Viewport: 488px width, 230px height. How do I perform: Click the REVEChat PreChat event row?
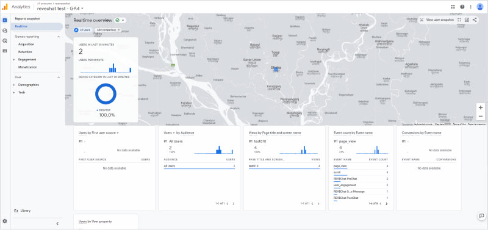361,179
